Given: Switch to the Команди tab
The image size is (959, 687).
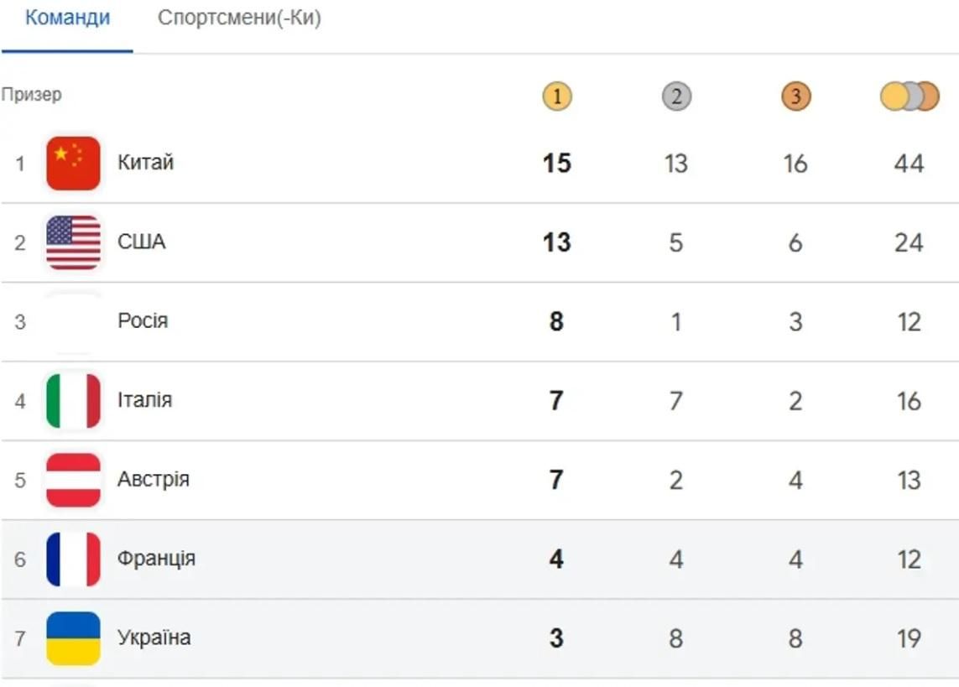Looking at the screenshot, I should tap(67, 18).
